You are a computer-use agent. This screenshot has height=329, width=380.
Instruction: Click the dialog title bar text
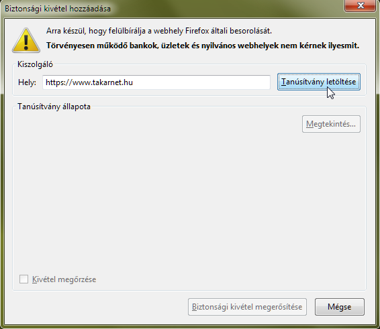[x=58, y=9]
